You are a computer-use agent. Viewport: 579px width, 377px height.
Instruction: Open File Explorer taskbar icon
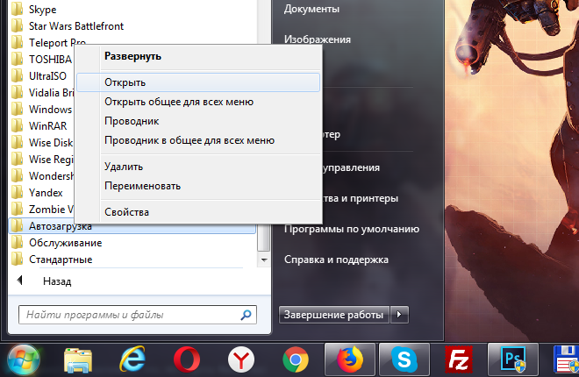tap(79, 359)
